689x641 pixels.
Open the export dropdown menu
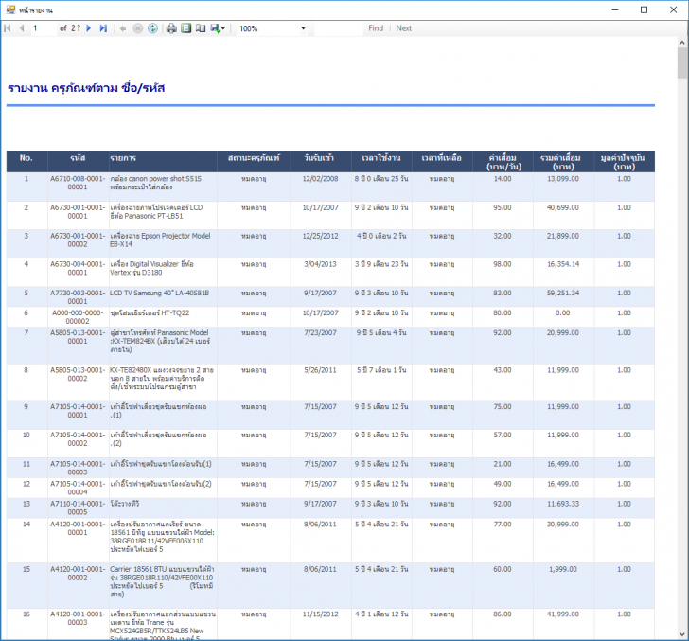pos(218,28)
